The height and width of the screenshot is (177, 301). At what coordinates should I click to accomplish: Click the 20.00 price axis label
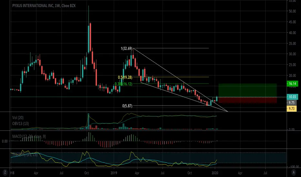(x=292, y=76)
